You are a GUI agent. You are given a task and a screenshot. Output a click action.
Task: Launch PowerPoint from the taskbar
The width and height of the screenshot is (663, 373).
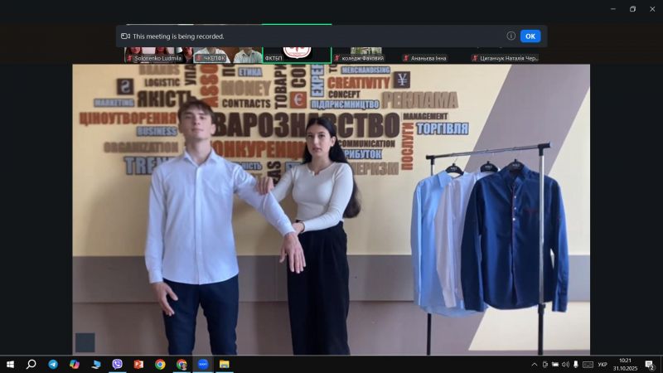click(138, 364)
